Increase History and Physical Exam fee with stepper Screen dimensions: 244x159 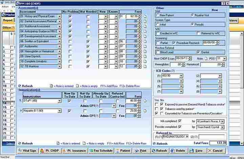[139, 16]
